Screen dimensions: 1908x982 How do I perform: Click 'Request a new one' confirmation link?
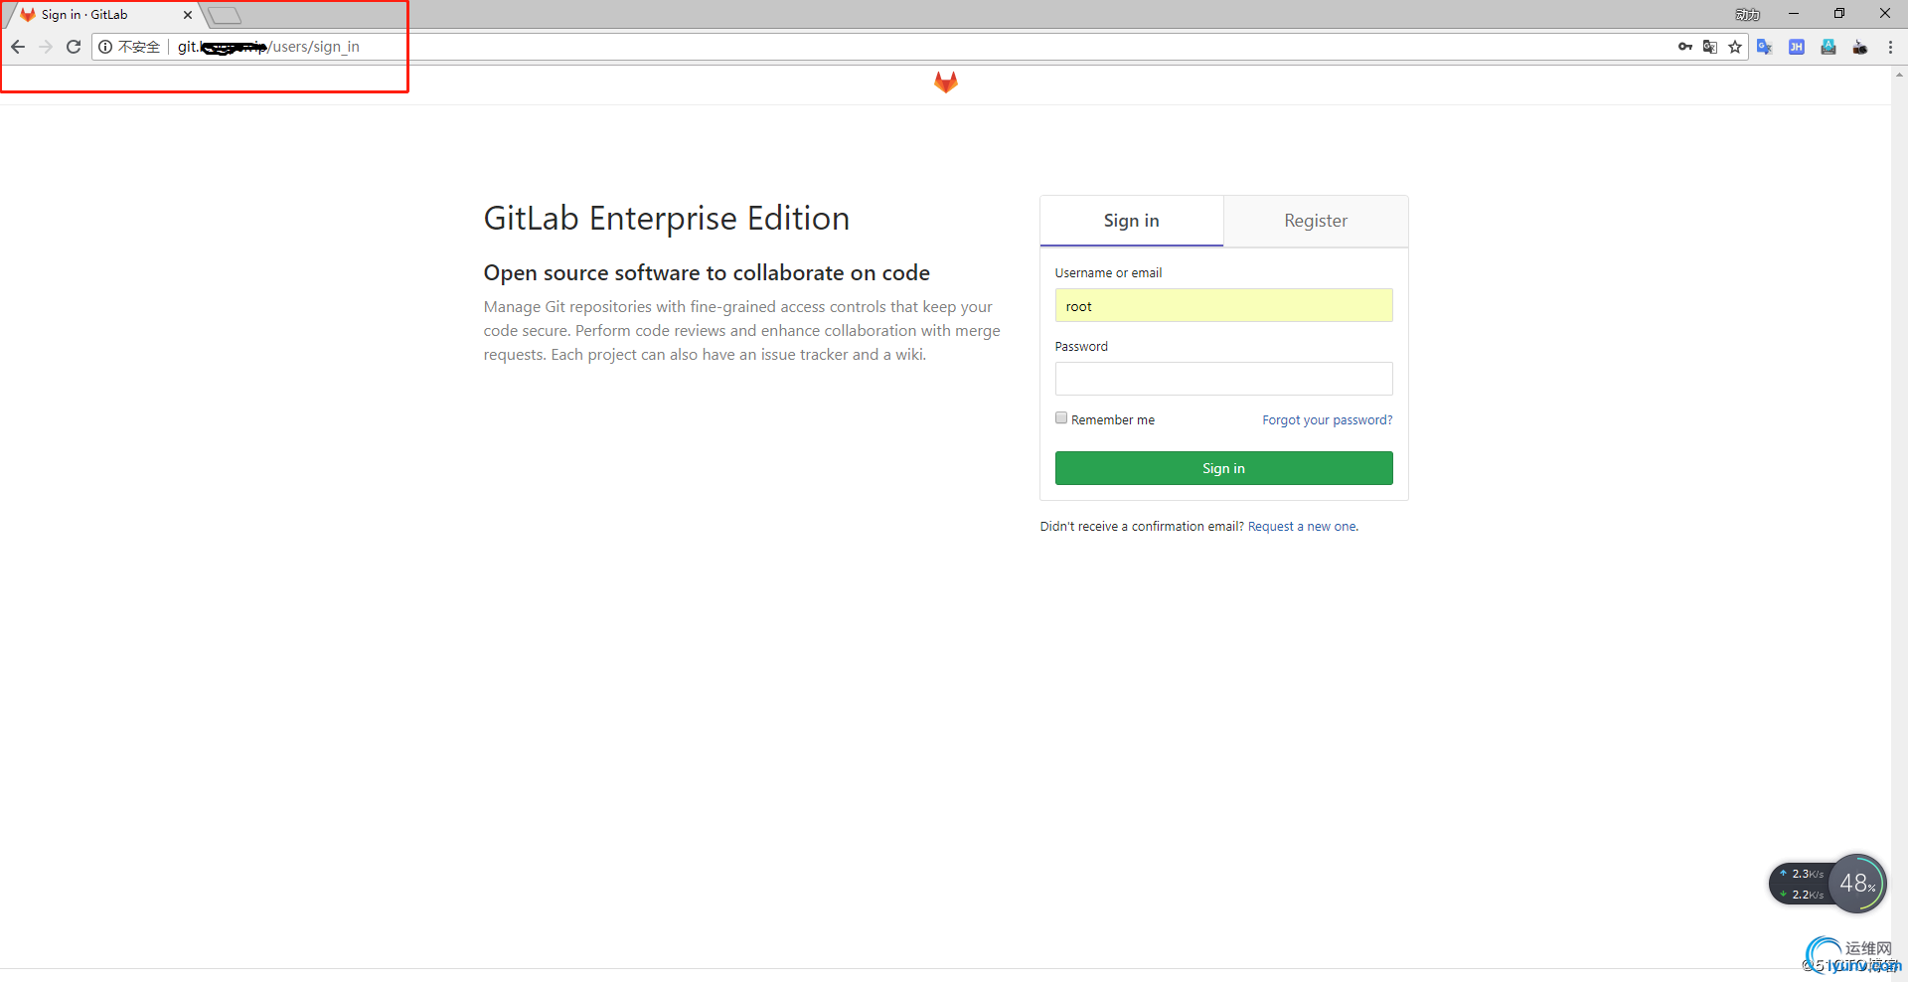(x=1303, y=527)
